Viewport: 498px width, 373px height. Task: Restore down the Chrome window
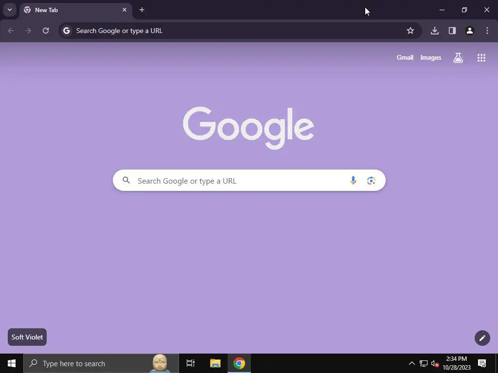click(464, 10)
